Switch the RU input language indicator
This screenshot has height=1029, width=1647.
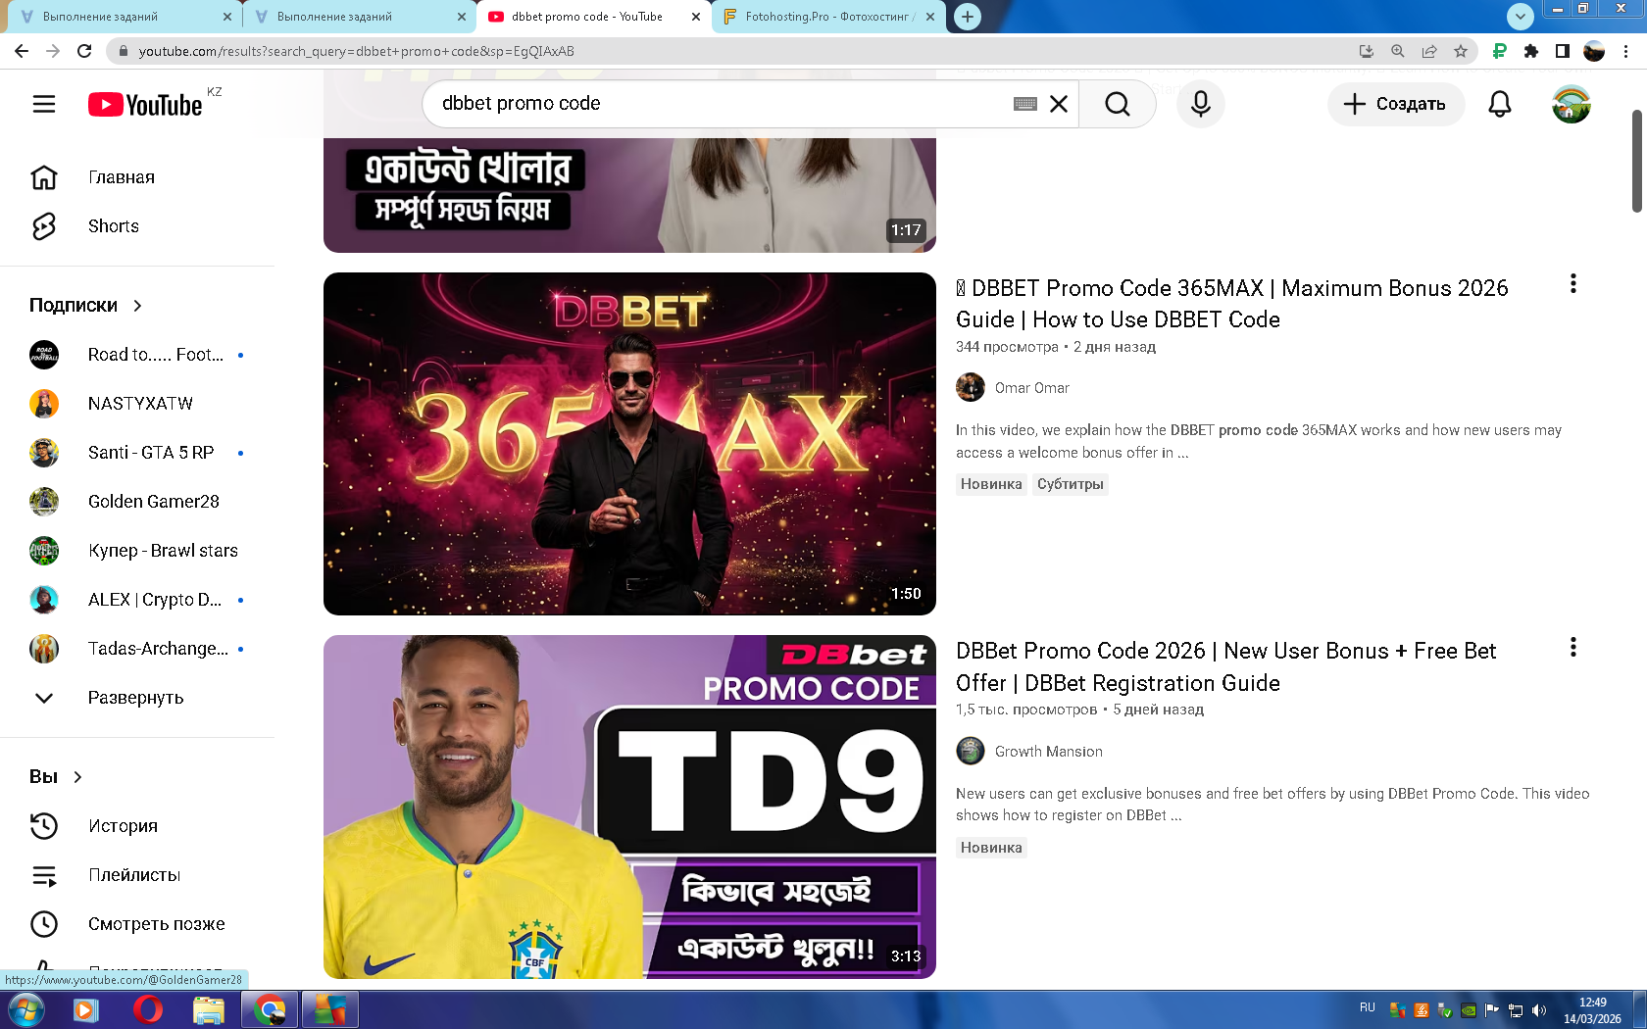coord(1368,1007)
